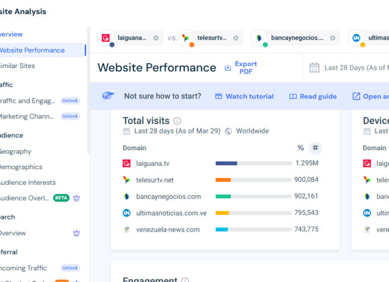Open Traffic and Engagement sidebar item
The image size is (389, 282).
pos(27,101)
